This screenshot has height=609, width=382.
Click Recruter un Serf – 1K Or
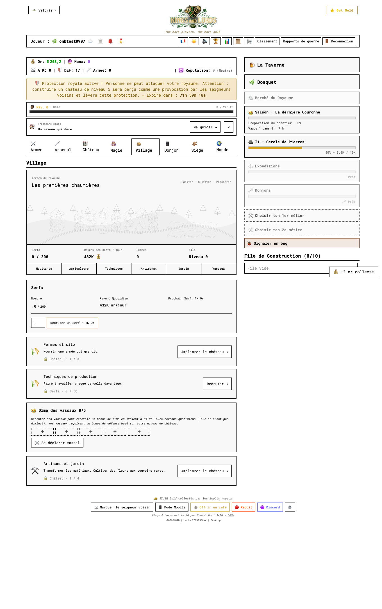point(72,323)
